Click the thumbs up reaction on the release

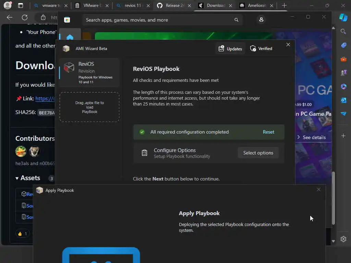[x=22, y=234]
